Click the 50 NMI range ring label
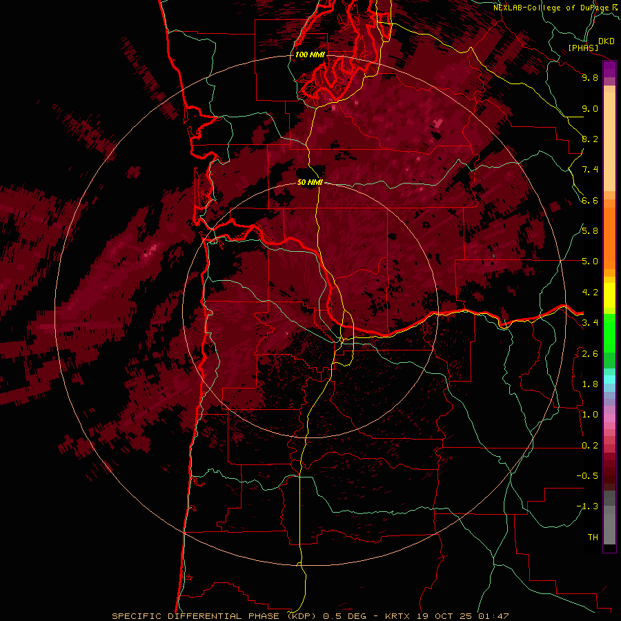 (310, 183)
